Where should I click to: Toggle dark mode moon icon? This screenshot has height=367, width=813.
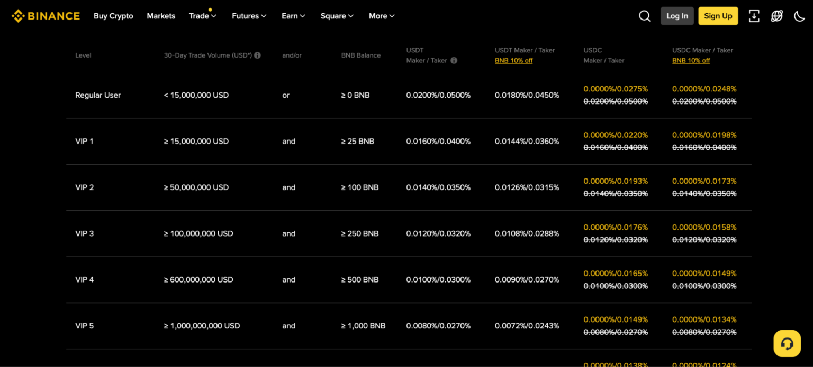click(799, 16)
